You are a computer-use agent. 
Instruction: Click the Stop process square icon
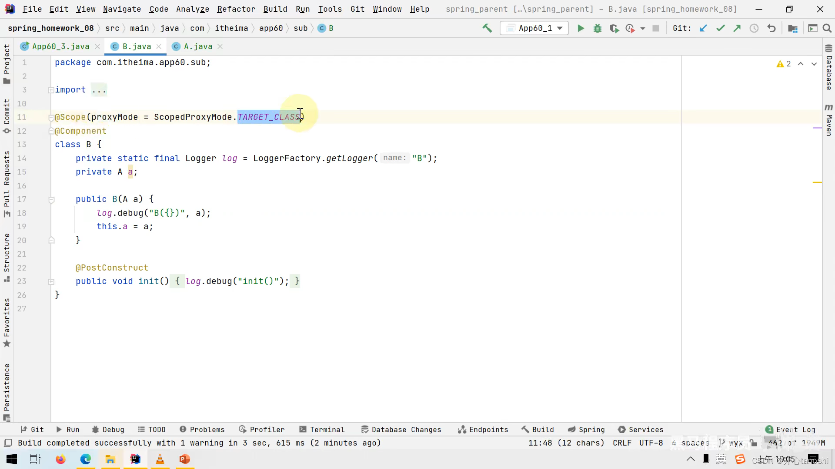click(656, 28)
